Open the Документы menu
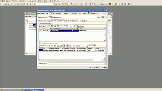Viewport: 162px width, 91px height. tap(33, 1)
